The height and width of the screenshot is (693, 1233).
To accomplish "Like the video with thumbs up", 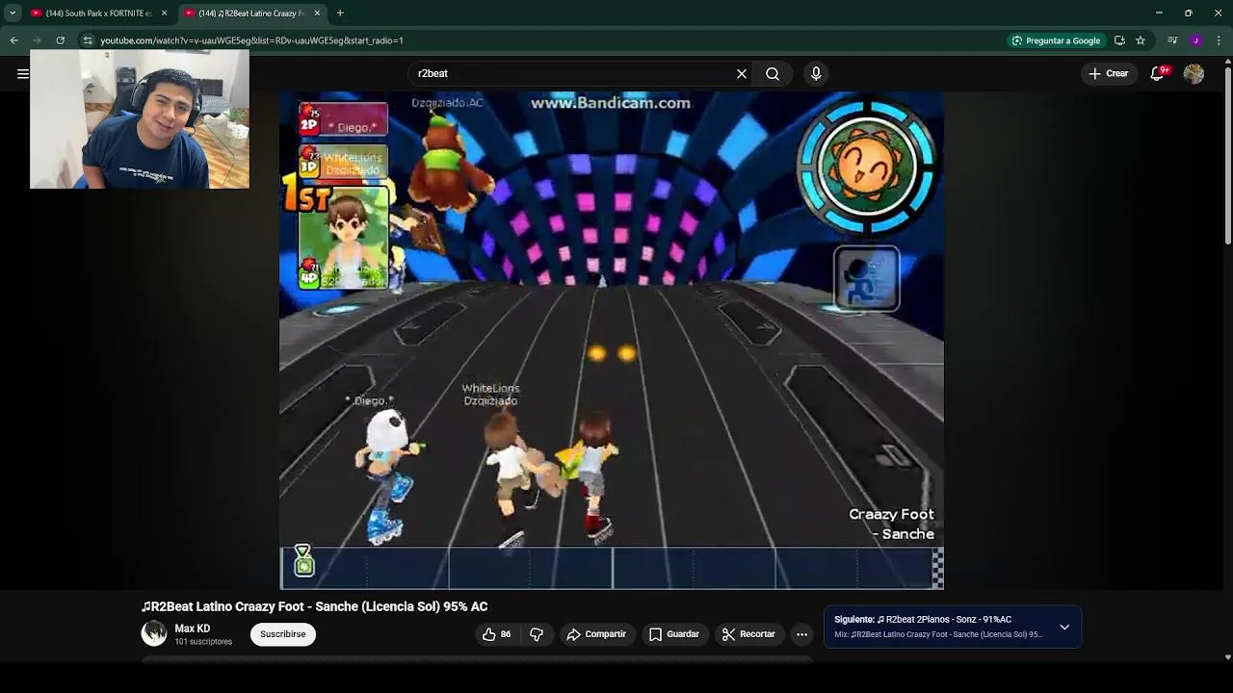I will [497, 634].
